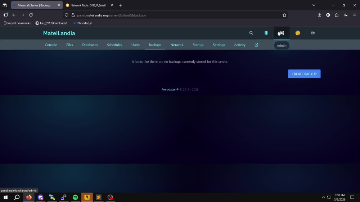Open Windows taskbar search

pyautogui.click(x=17, y=197)
